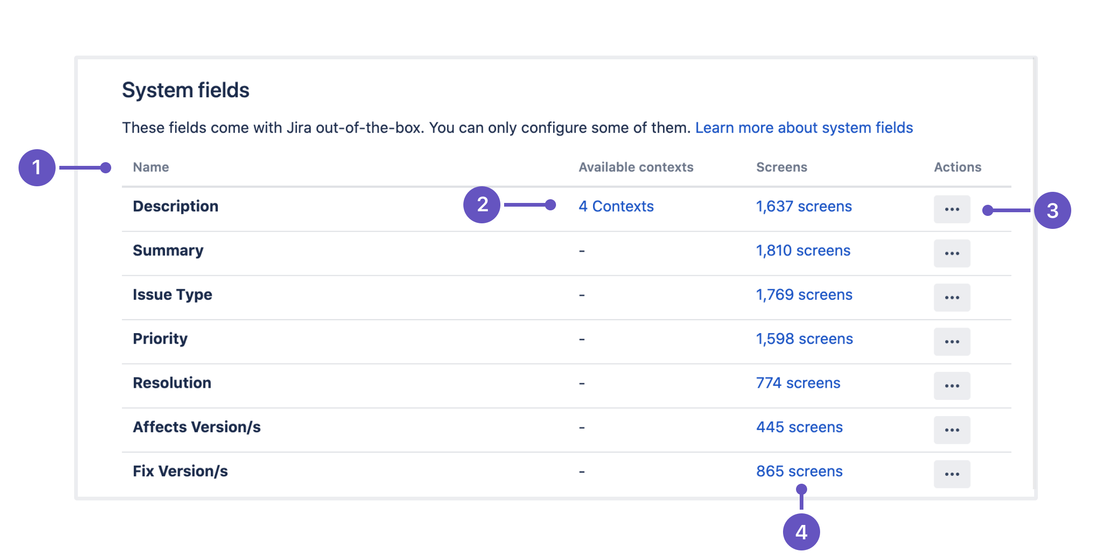Viewport: 1112px width, 556px height.
Task: Open the actions menu for the Priority row
Action: click(952, 341)
